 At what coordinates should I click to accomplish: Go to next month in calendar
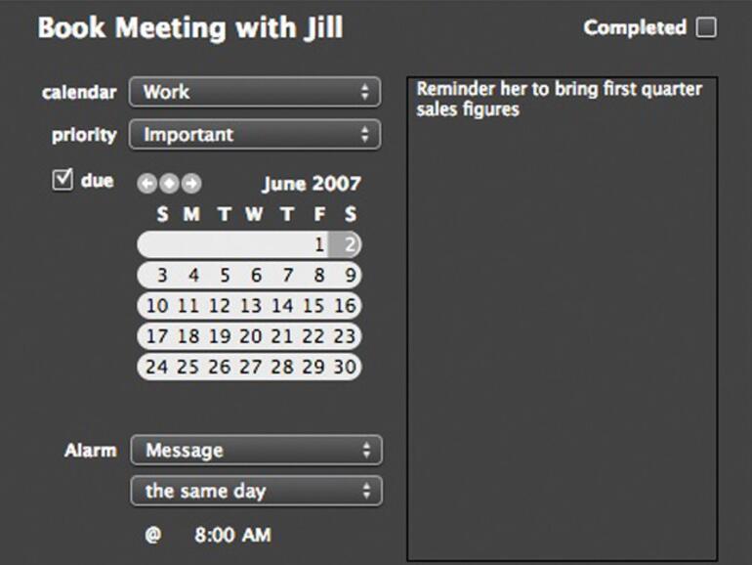click(191, 183)
